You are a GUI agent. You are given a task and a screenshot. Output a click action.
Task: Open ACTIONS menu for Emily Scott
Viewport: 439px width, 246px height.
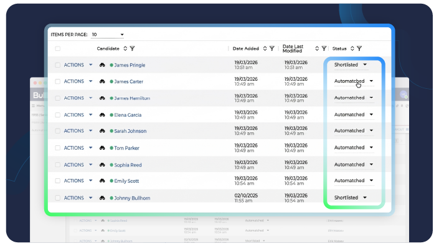click(78, 181)
